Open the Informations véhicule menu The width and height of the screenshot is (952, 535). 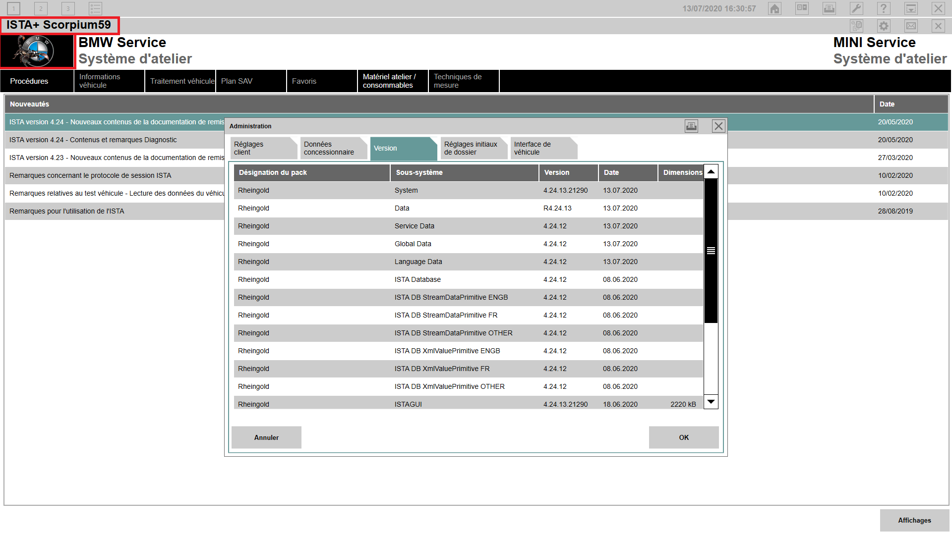pos(109,81)
